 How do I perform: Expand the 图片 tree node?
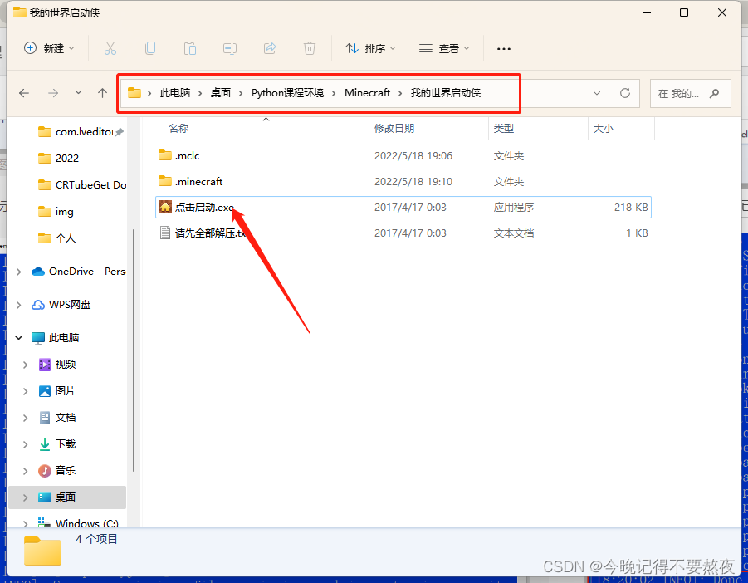point(25,392)
